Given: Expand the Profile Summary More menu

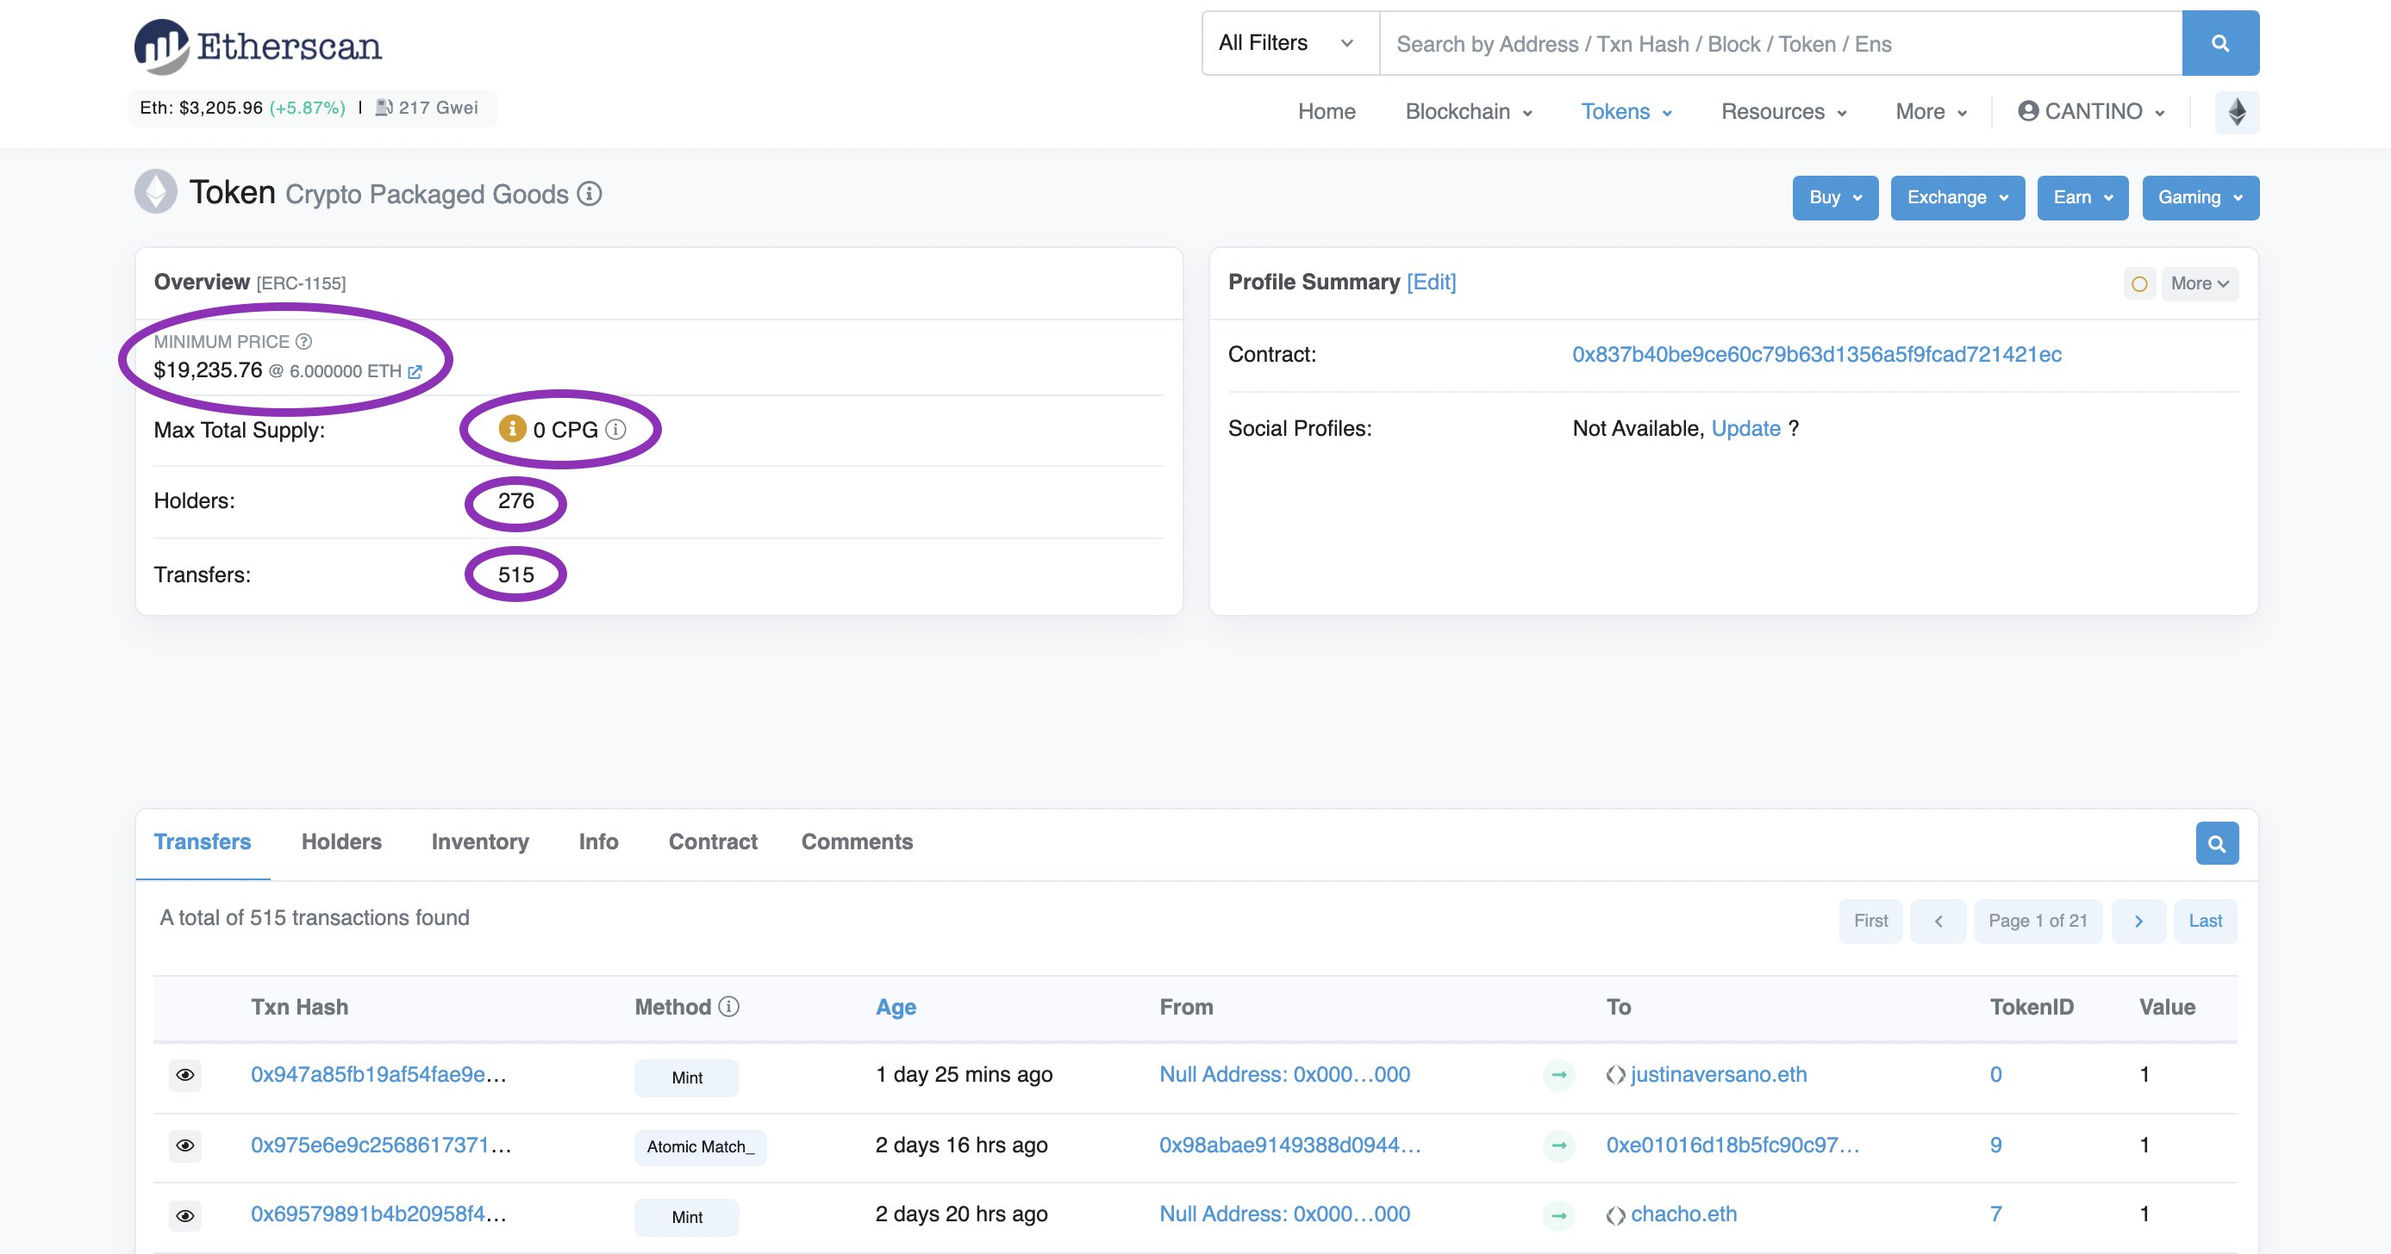Looking at the screenshot, I should (2199, 284).
